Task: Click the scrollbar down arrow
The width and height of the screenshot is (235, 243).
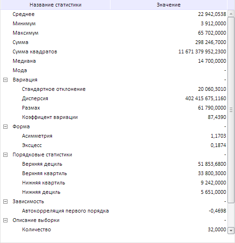Action: [x=231, y=231]
